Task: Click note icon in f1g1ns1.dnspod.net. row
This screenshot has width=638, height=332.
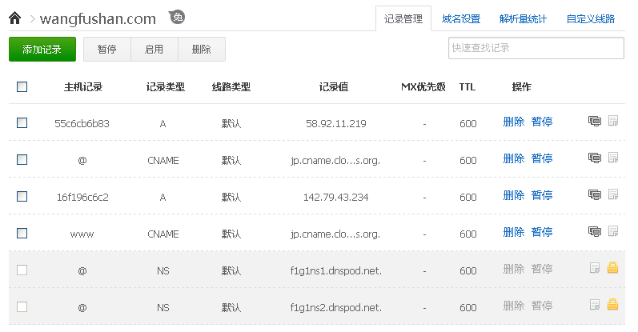Action: pyautogui.click(x=595, y=269)
